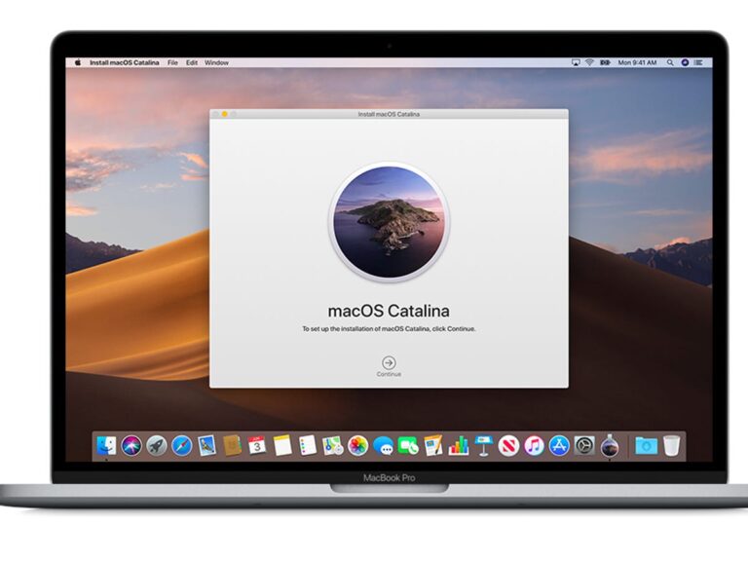
Task: Open FaceTime from the dock
Action: tap(408, 446)
